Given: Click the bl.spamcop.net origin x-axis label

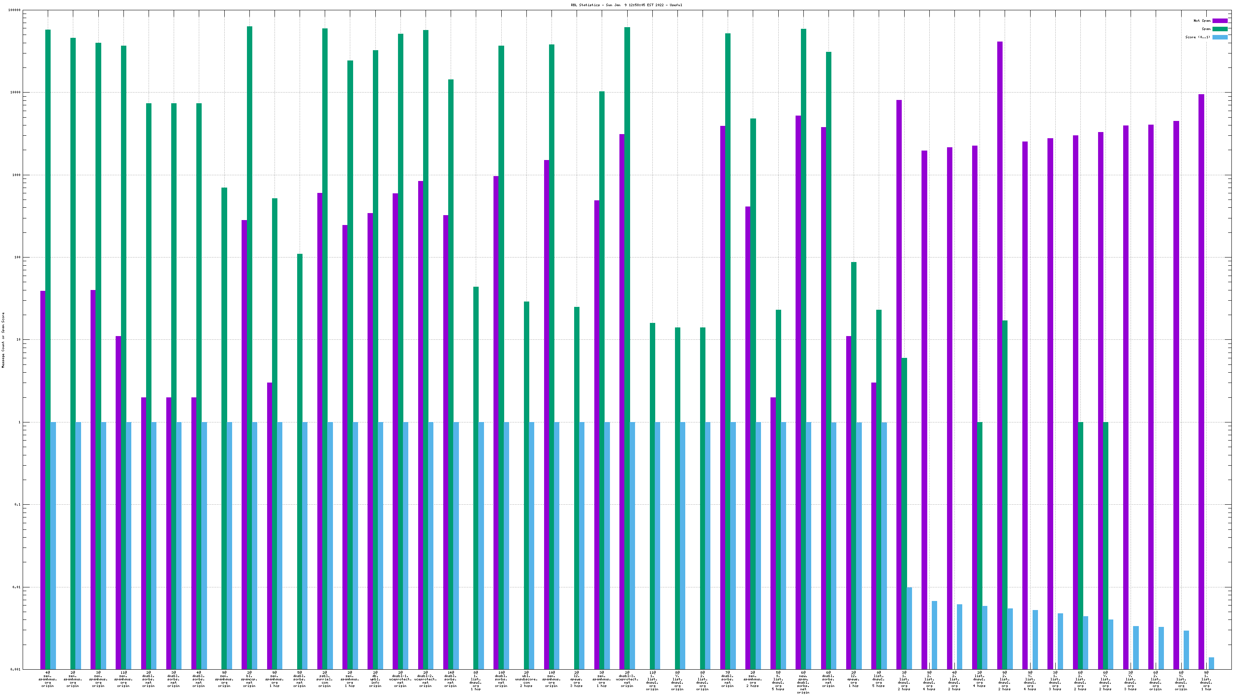Looking at the screenshot, I should [x=249, y=679].
